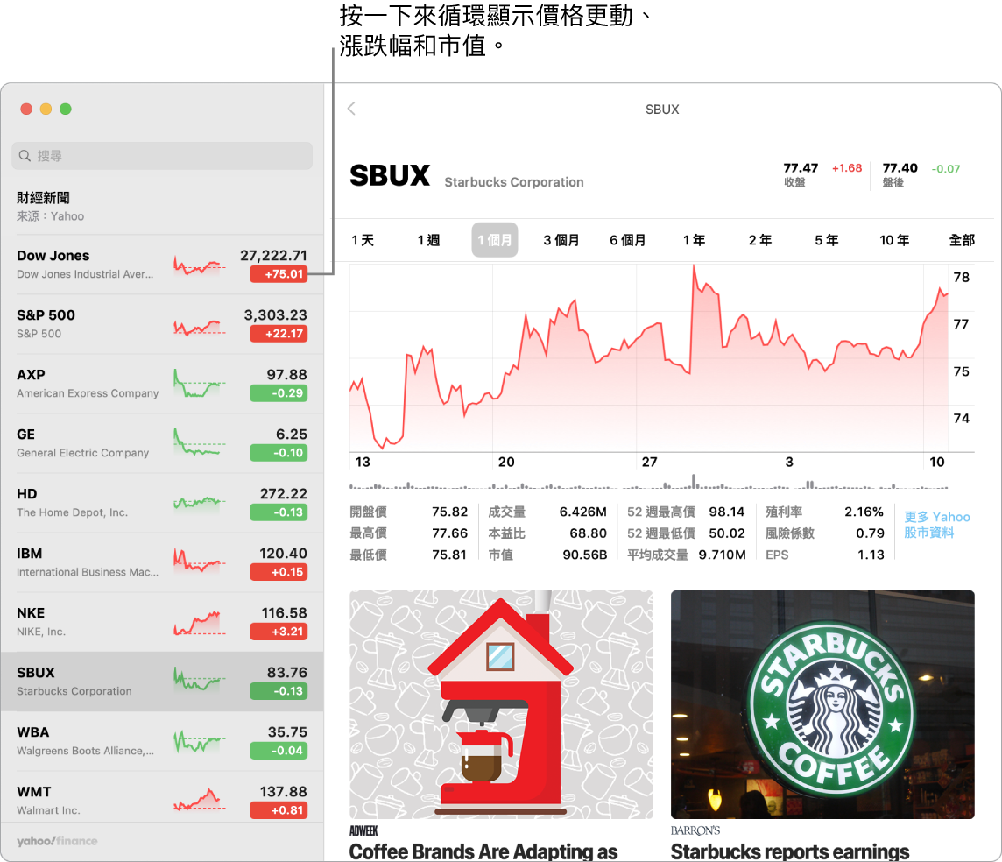The width and height of the screenshot is (1002, 862).
Task: Switch chart range to 1 天
Action: 363,240
